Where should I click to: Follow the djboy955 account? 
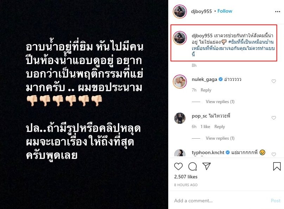(225, 11)
